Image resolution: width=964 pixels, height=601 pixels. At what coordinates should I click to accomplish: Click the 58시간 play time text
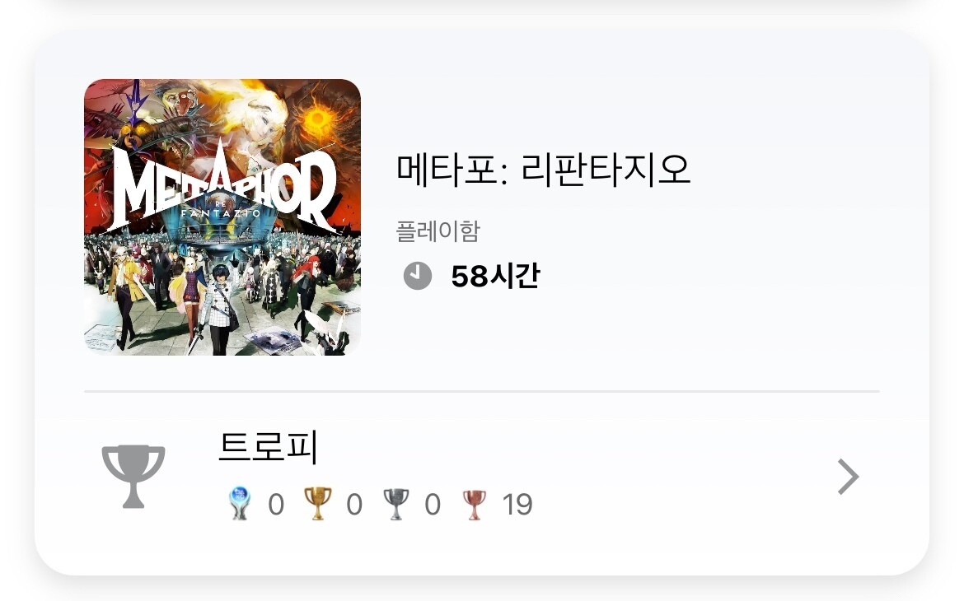(x=495, y=276)
